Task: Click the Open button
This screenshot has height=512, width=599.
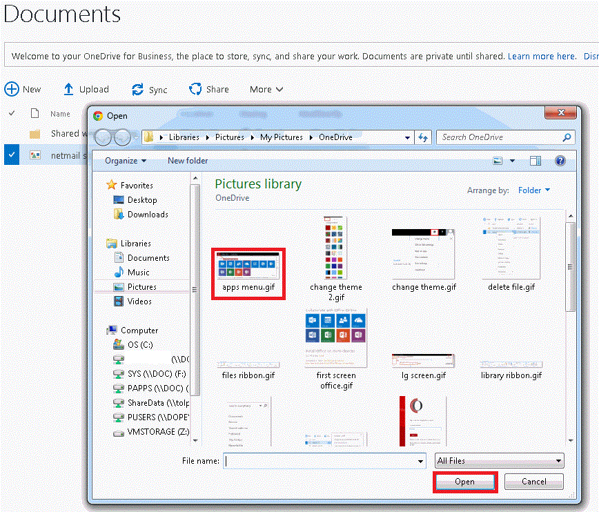Action: pos(465,482)
